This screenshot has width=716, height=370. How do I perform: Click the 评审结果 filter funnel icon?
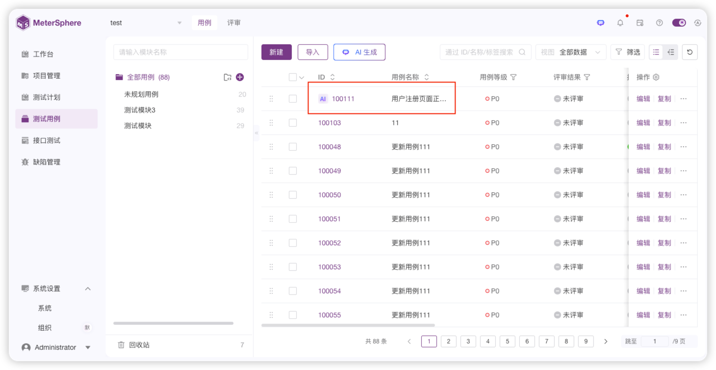tap(587, 77)
